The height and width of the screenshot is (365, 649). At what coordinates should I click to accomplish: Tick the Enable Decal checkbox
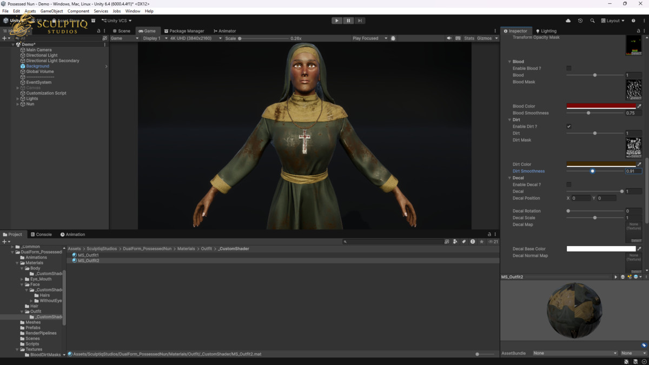(x=569, y=184)
